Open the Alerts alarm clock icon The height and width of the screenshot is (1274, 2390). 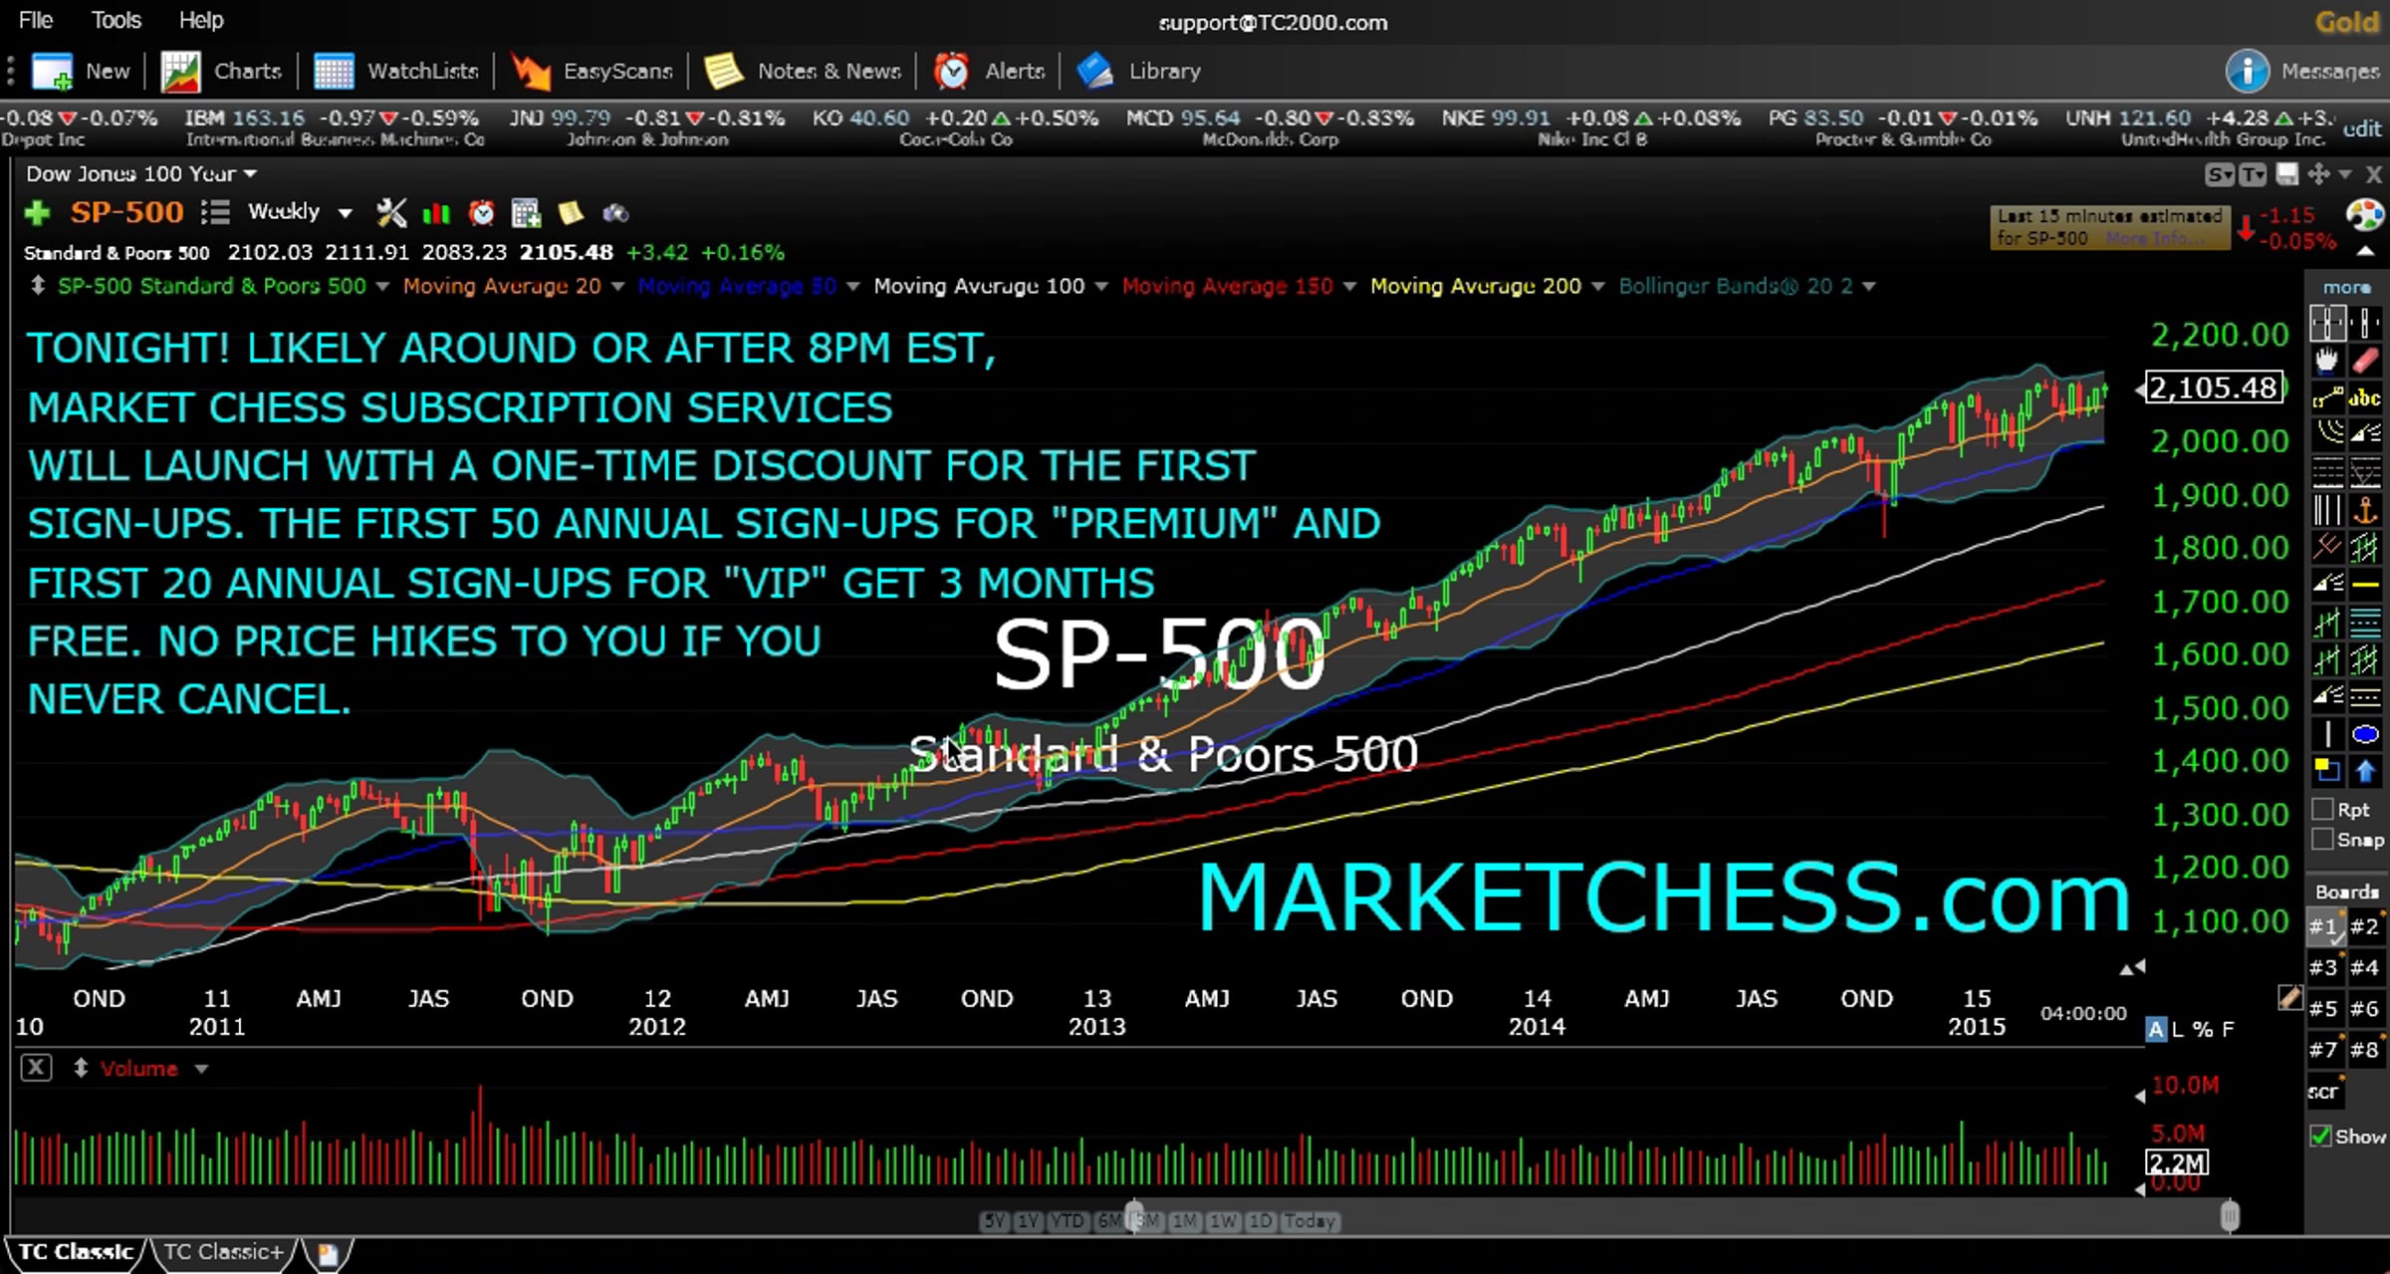[951, 72]
